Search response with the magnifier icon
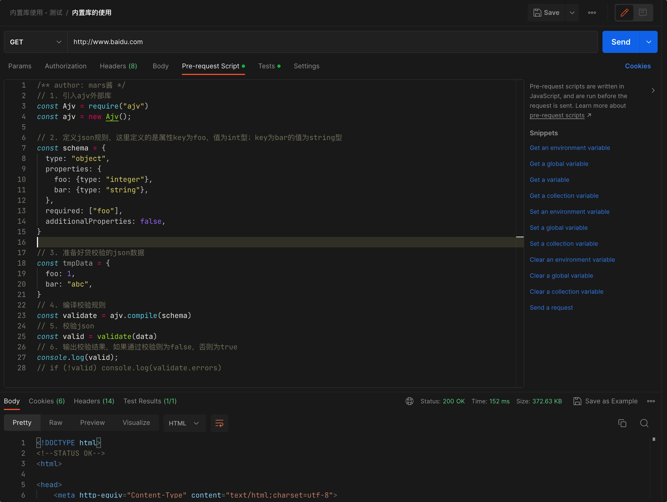The width and height of the screenshot is (667, 502). click(x=644, y=423)
